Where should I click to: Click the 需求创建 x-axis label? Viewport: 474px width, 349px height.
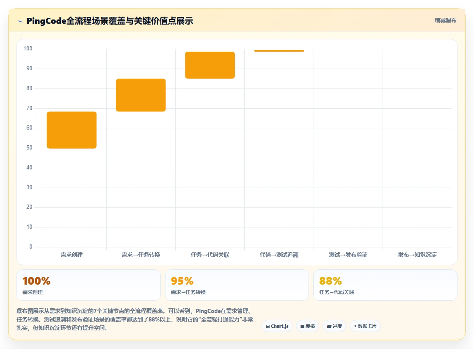click(72, 255)
